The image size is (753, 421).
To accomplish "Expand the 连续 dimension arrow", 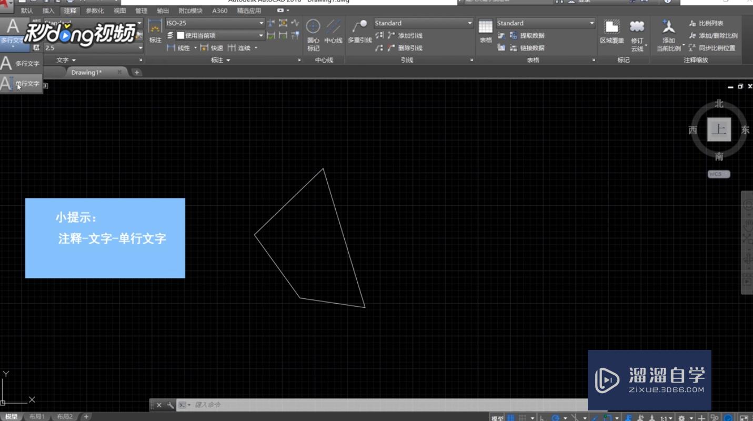I will pyautogui.click(x=256, y=48).
